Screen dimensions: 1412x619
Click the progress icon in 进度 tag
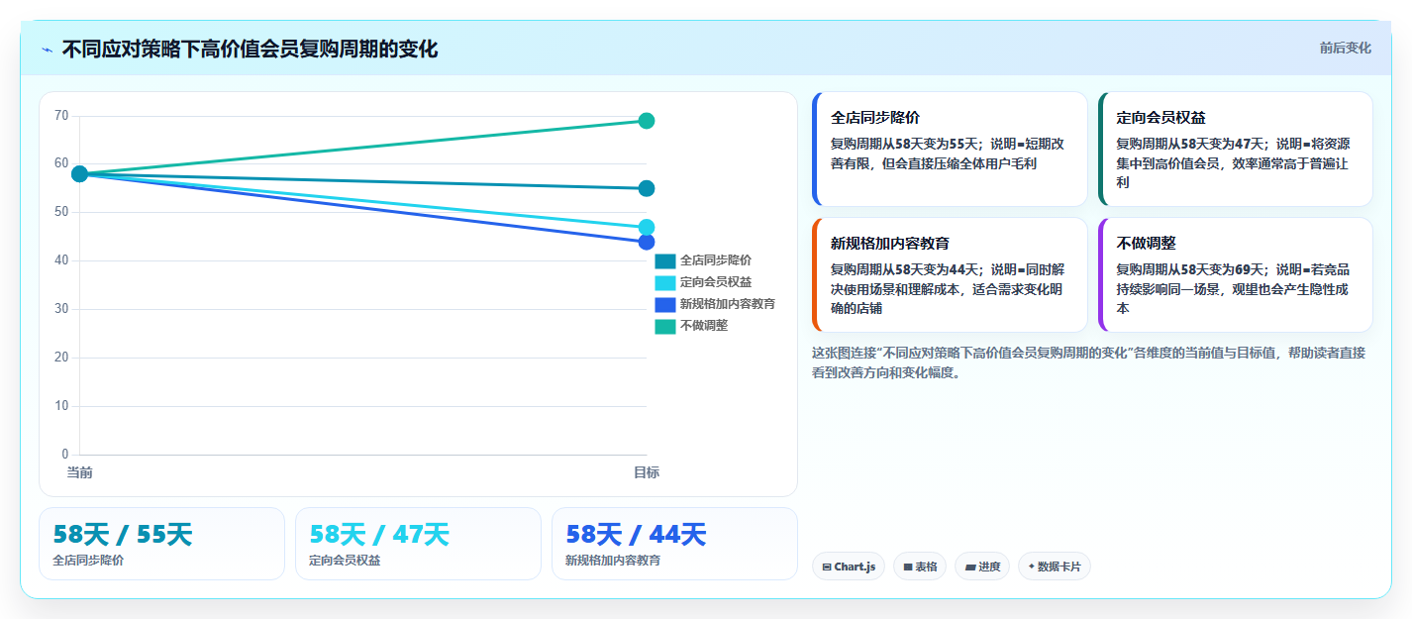point(971,567)
